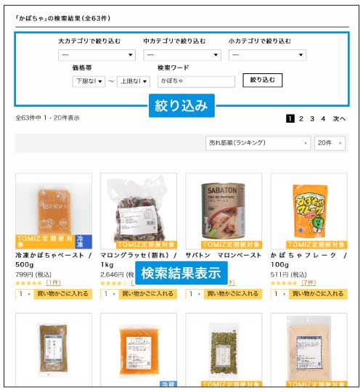Expand the 下限なし price dropdown
The image size is (363, 392).
[89, 81]
